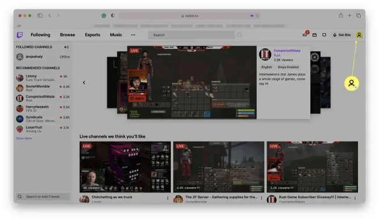Open the whispers chat icon

point(324,35)
